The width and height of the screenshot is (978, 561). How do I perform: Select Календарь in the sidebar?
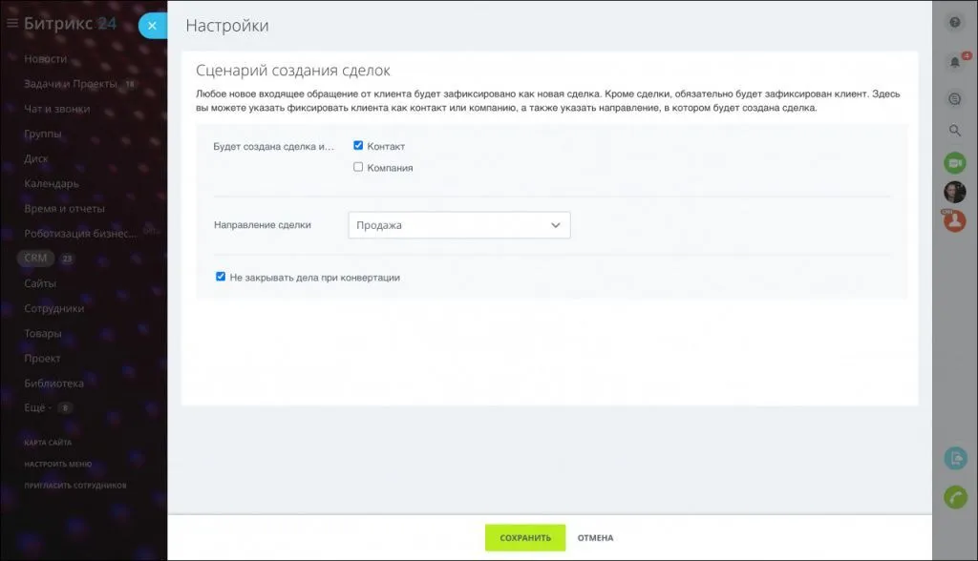coord(52,183)
